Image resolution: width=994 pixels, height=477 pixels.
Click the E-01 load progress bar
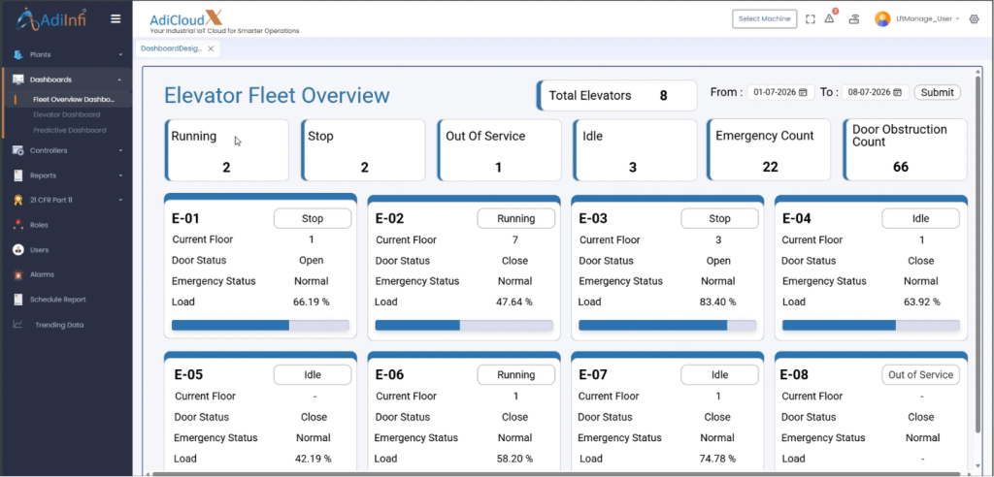[260, 325]
